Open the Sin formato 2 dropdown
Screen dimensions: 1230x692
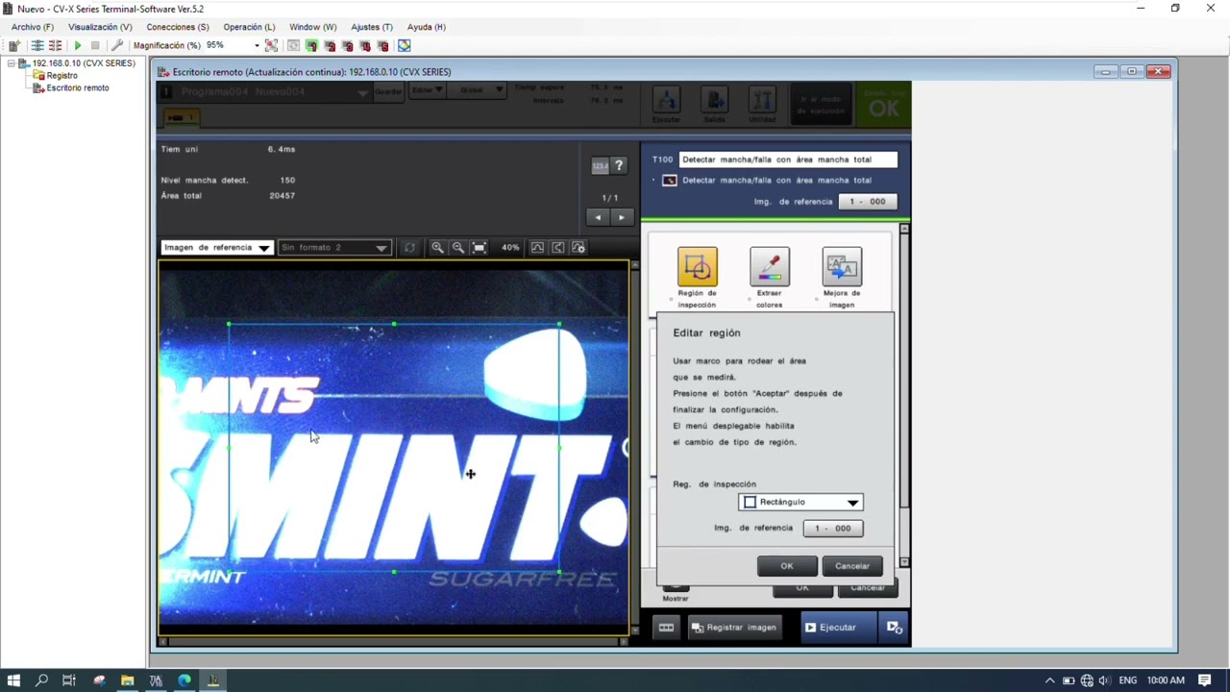pyautogui.click(x=333, y=247)
